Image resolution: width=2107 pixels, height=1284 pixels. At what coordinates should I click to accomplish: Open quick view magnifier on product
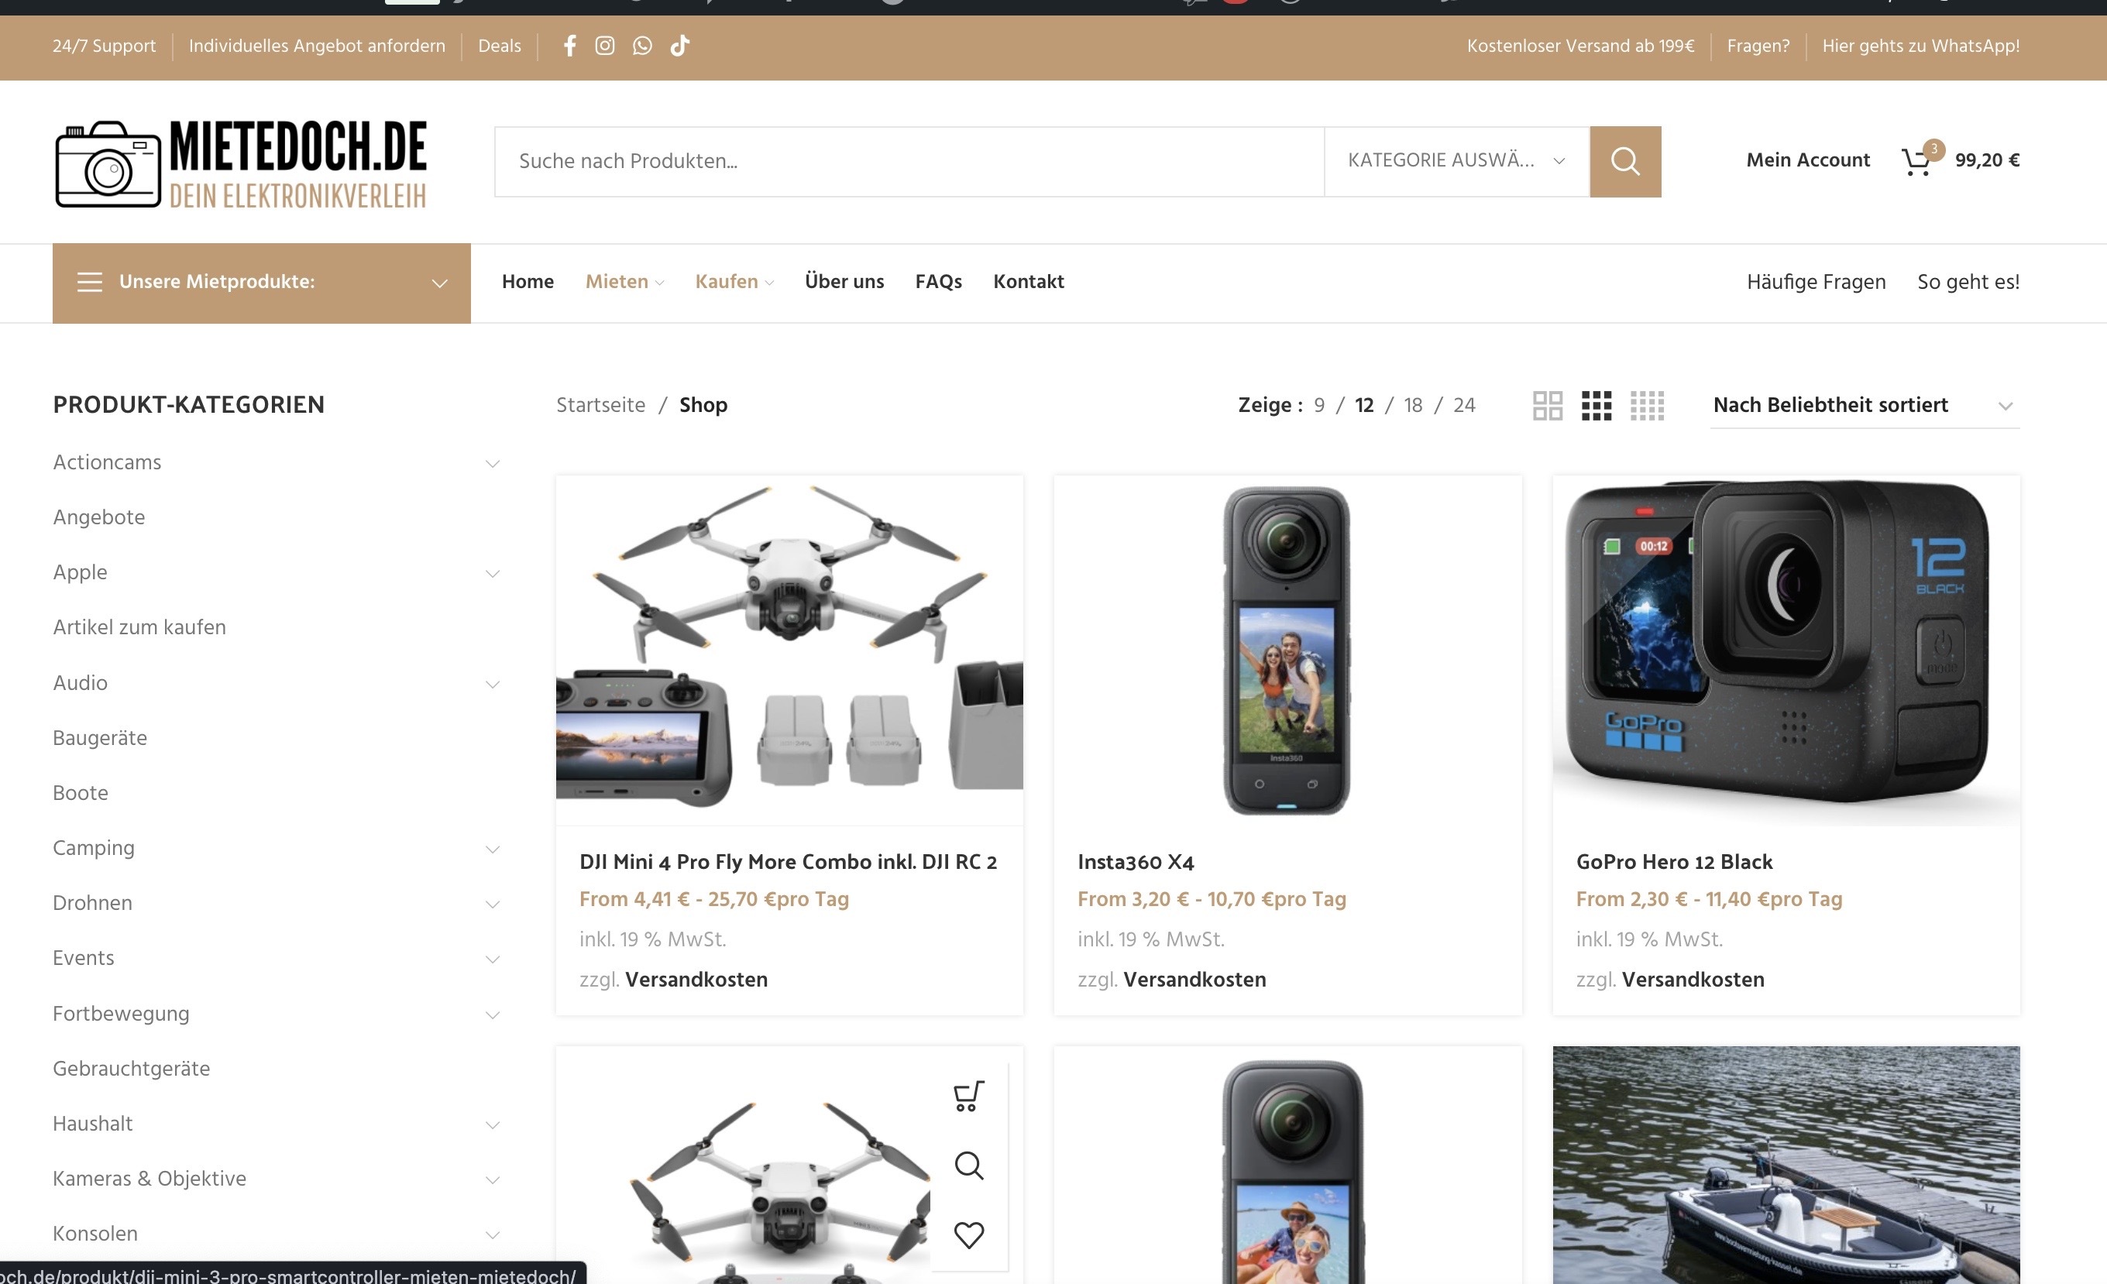968,1166
